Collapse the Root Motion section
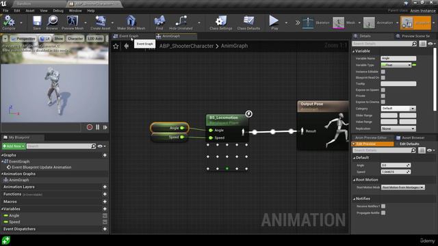The image size is (438, 246). 354,180
